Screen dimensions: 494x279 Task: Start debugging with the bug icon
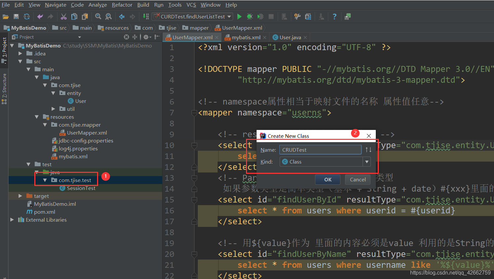tap(250, 16)
